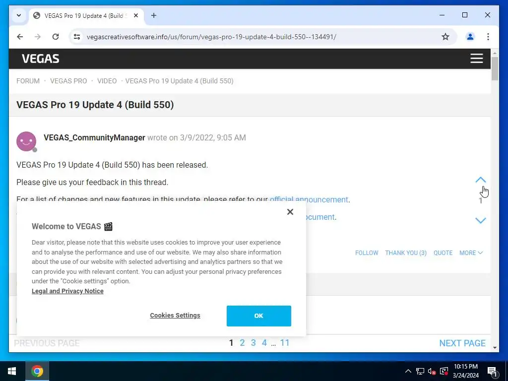Click the VEGAS_CommunityManager avatar
The width and height of the screenshot is (508, 381).
point(26,141)
